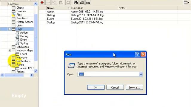Click the Run dialog help question button
The width and height of the screenshot is (191, 107).
coord(138,54)
